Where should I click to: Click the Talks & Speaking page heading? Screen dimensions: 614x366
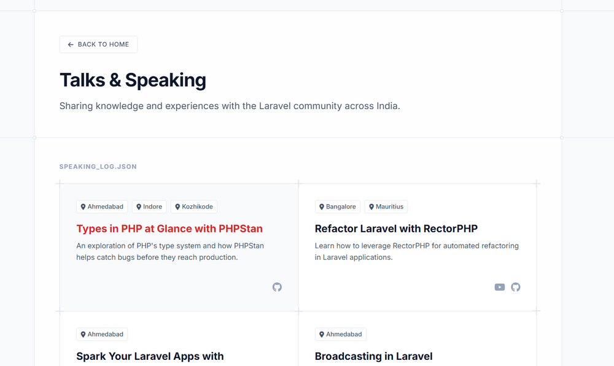tap(133, 80)
